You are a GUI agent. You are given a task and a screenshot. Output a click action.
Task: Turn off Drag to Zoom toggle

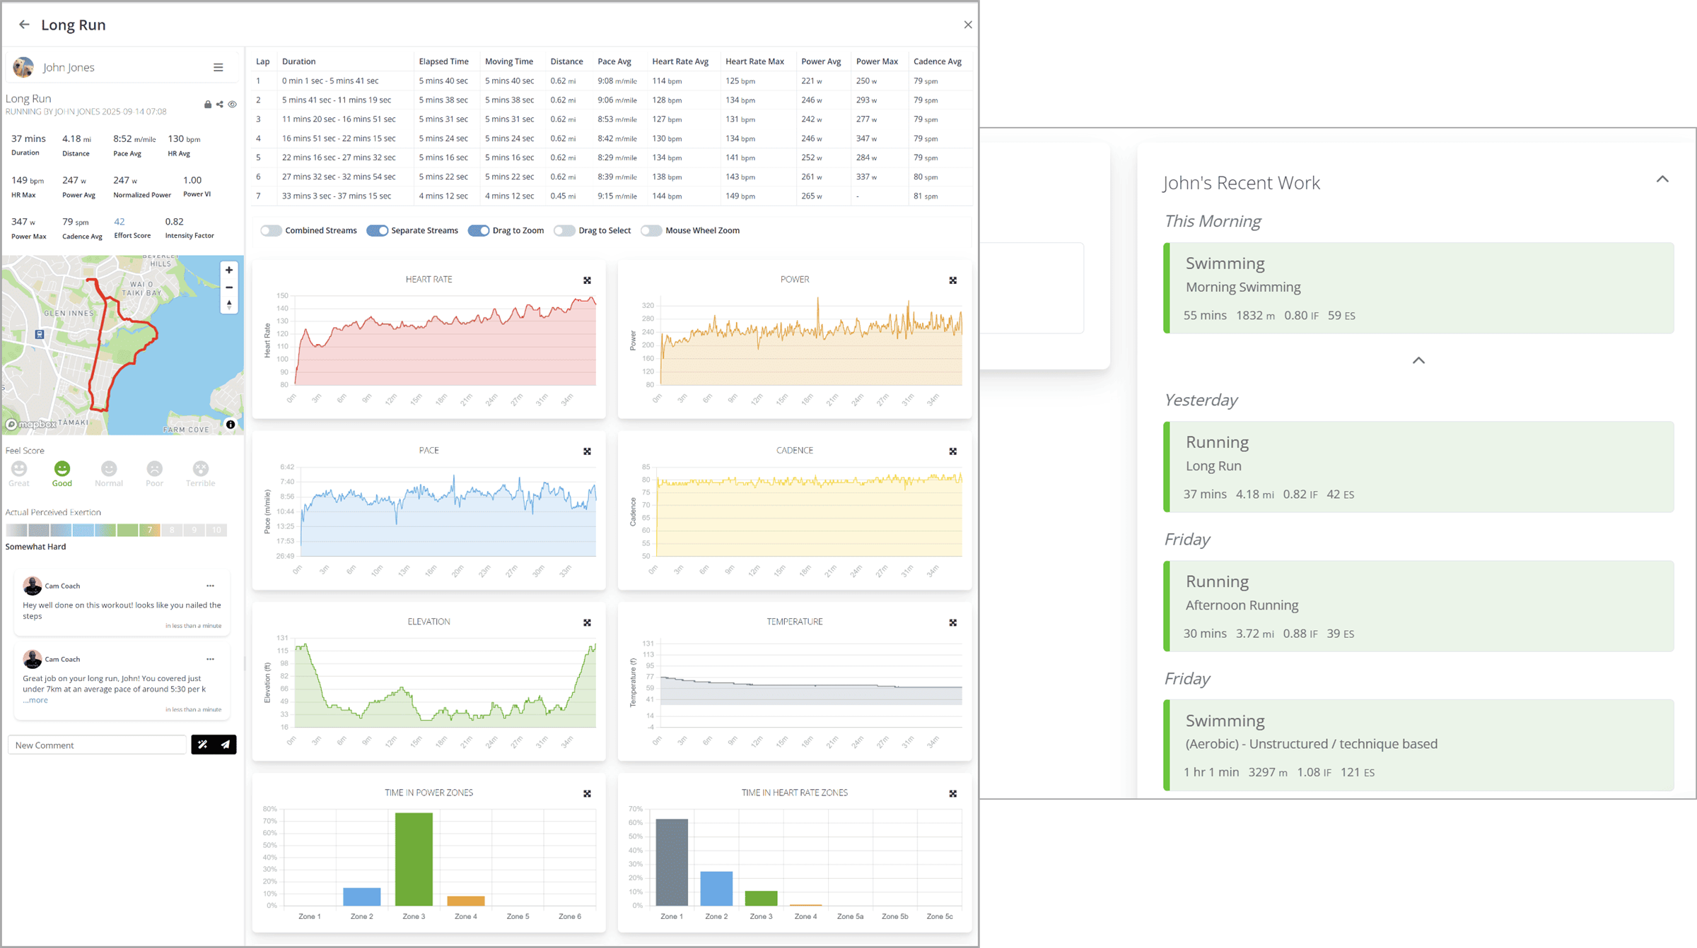tap(479, 230)
